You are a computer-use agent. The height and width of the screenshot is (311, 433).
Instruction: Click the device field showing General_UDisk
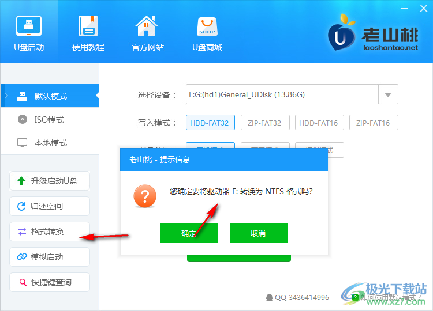tap(282, 94)
